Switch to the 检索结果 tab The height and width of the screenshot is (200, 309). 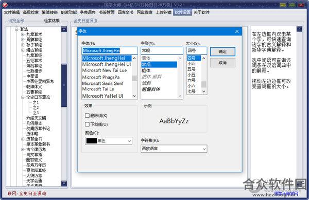pyautogui.click(x=52, y=21)
